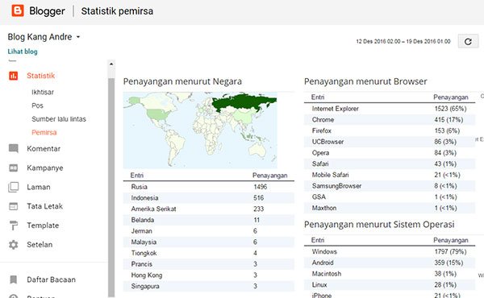The image size is (484, 298).
Task: Click the Laman pages icon
Action: coord(13,187)
